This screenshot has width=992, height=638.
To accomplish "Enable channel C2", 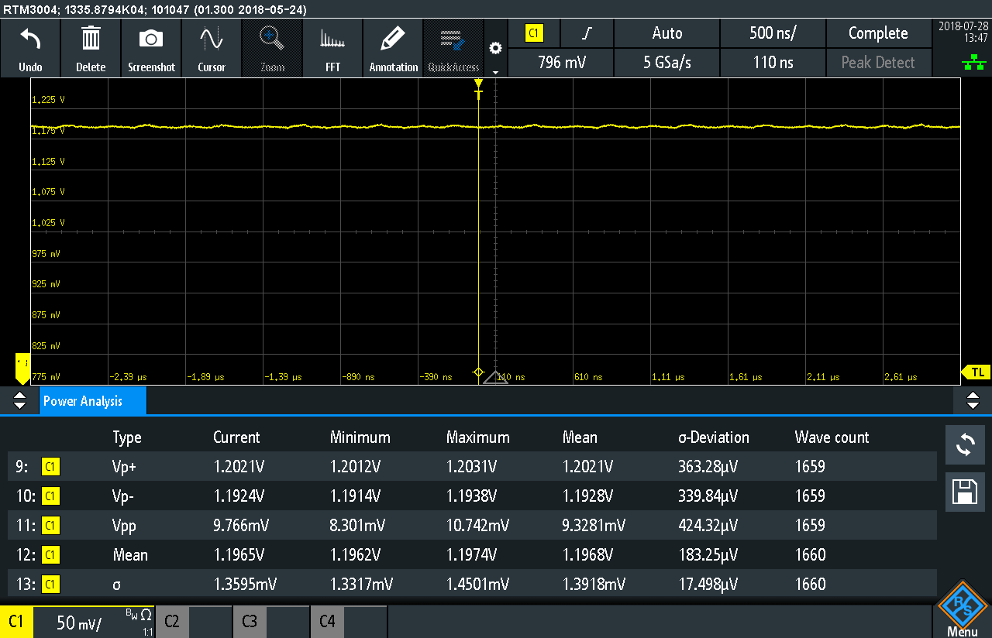I will (x=172, y=622).
